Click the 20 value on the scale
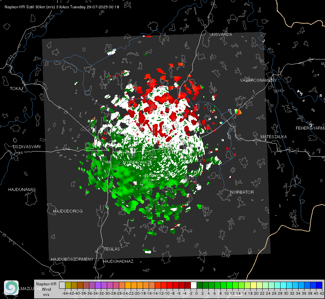This screenshot has width=325, height=299. (256, 293)
